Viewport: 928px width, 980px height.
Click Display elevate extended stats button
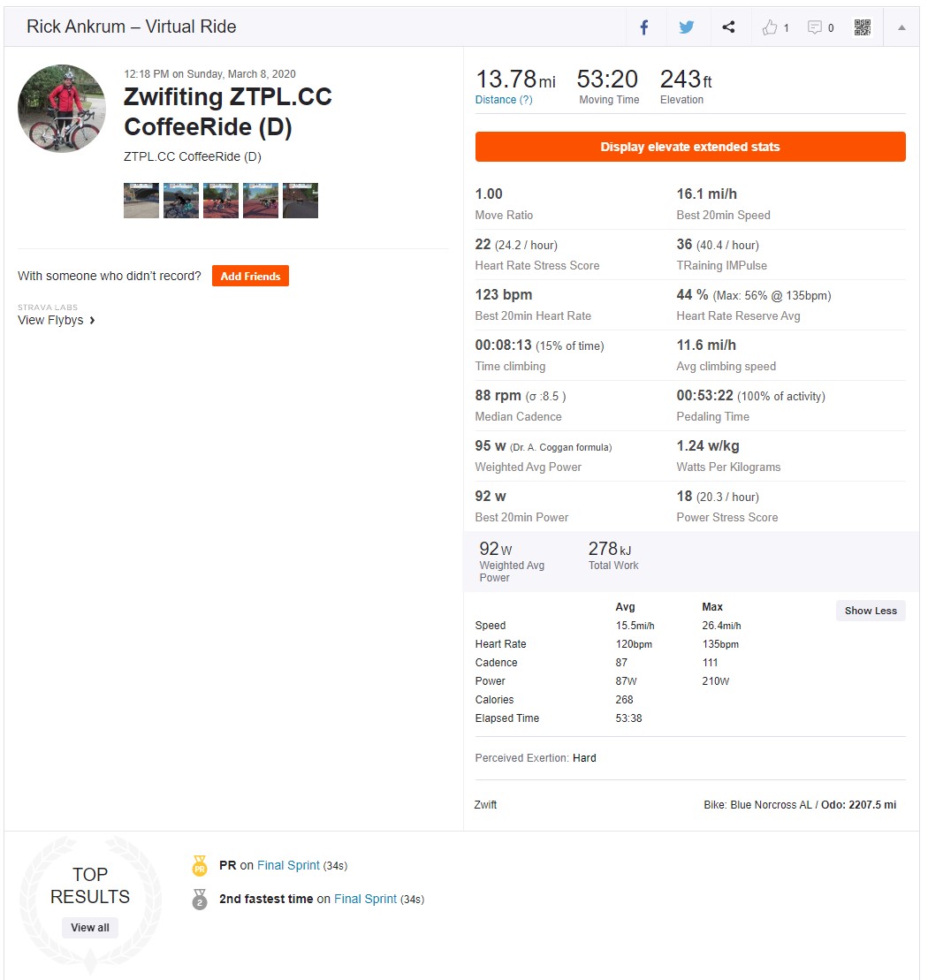pos(690,147)
